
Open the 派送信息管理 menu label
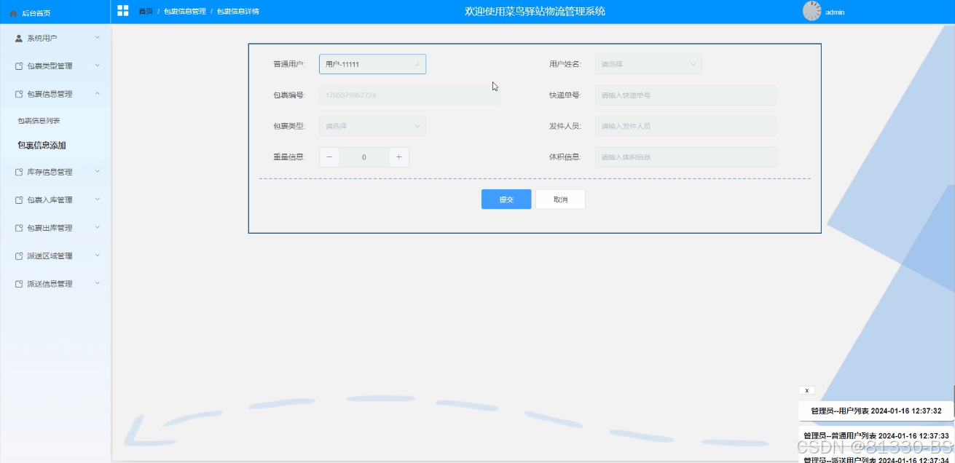tap(50, 284)
